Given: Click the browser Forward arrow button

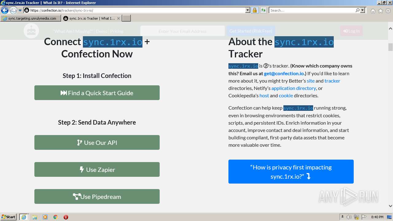Looking at the screenshot, I should pos(13,10).
